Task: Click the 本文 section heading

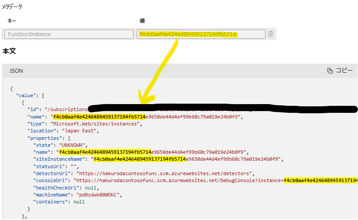Action: 9,51
